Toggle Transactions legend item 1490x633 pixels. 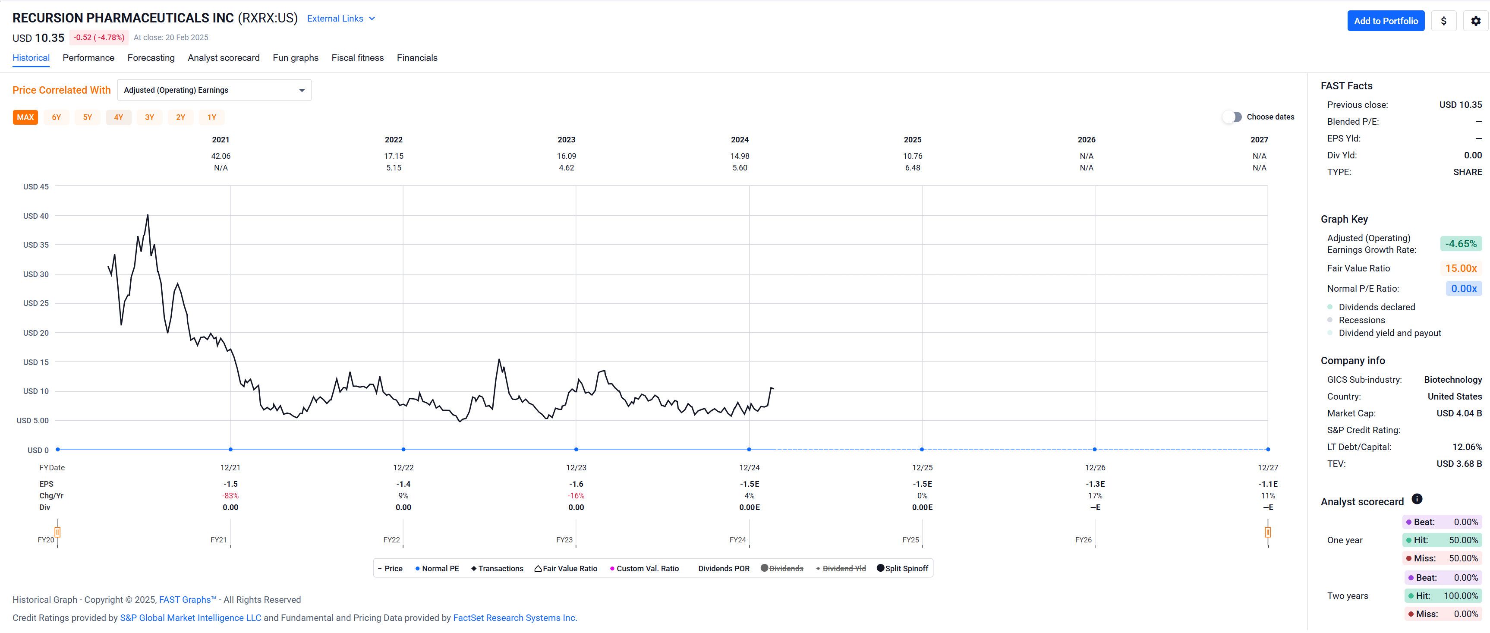497,569
